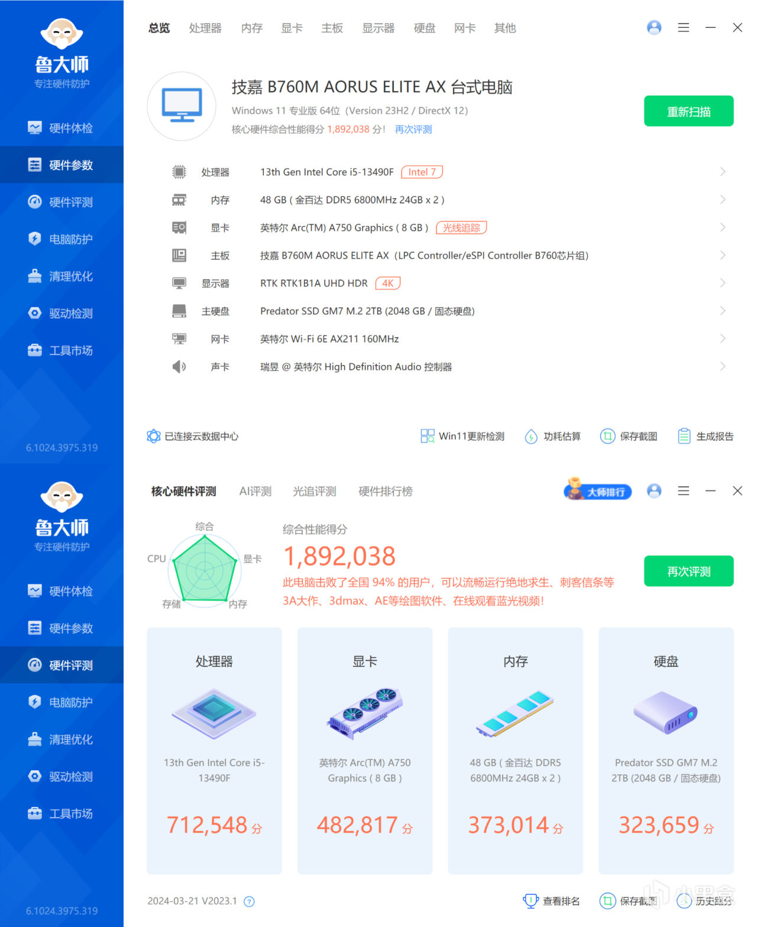Click 保存截图 in the upper window
The image size is (757, 927).
click(x=629, y=437)
